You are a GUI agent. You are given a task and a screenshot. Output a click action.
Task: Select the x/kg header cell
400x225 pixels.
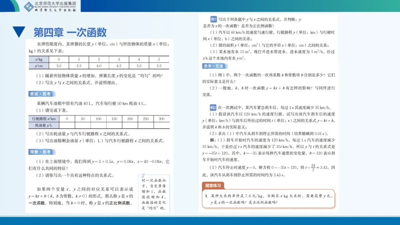39,59
